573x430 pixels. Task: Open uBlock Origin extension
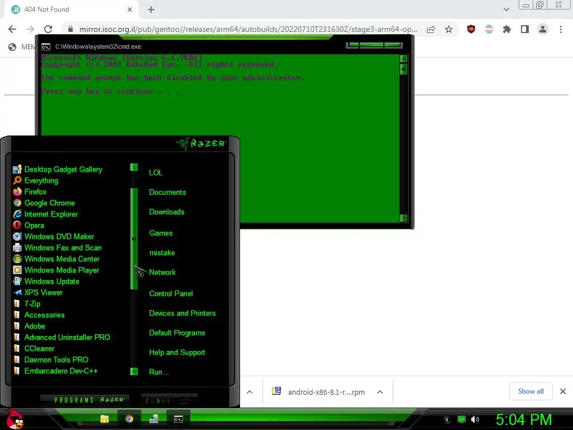click(x=471, y=29)
